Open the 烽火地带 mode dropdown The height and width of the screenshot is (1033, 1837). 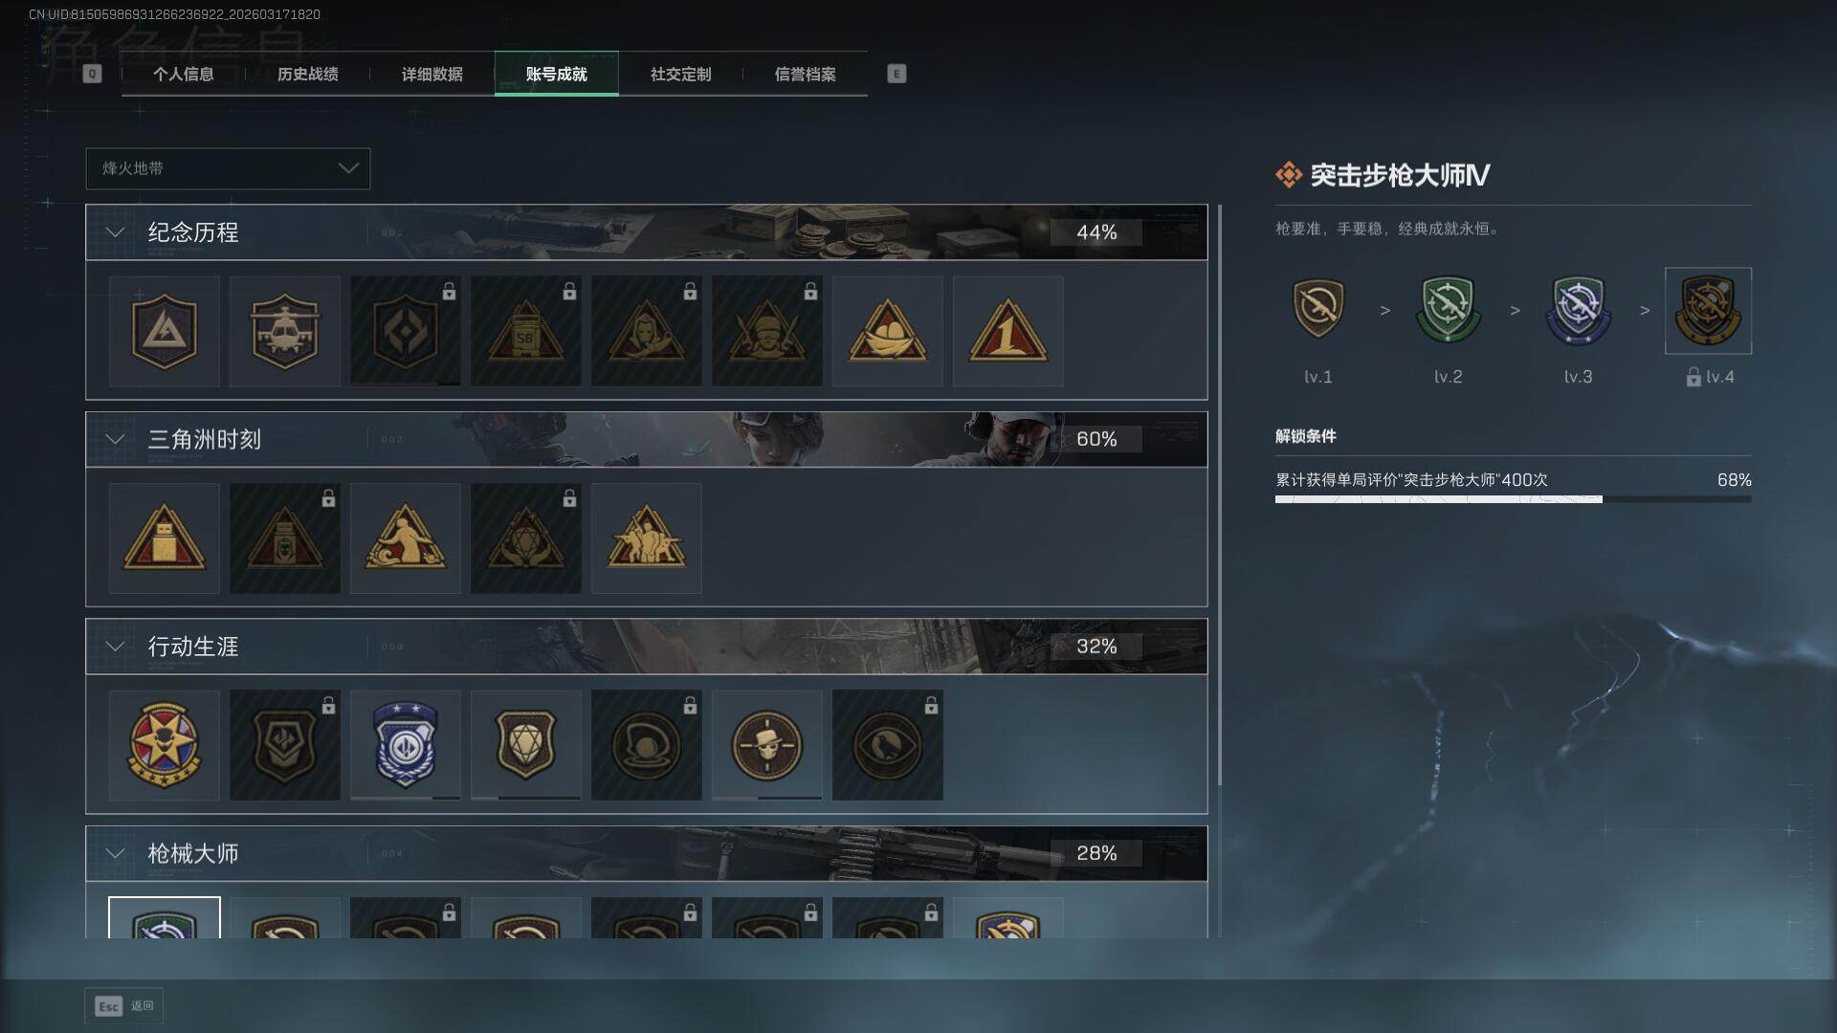228,168
